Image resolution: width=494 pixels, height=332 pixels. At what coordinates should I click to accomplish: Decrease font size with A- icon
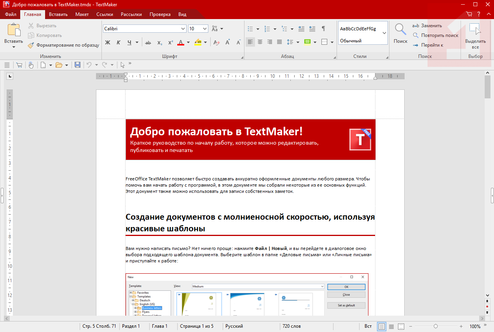click(x=238, y=42)
